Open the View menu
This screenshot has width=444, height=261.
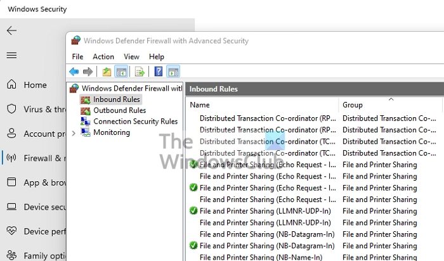point(131,57)
